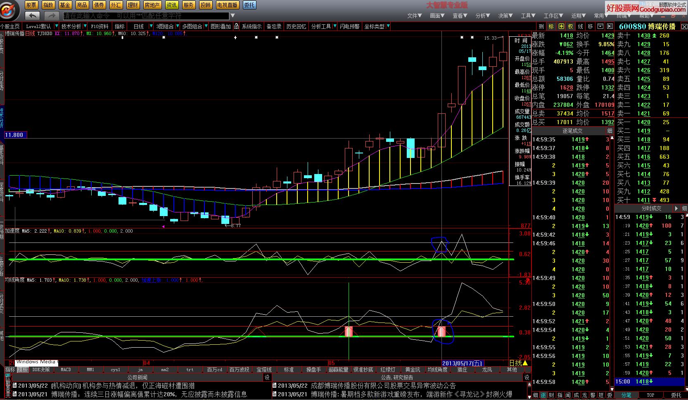688x400 pixels.
Task: Expand the Level2默认 dropdown
Action: 56,26
